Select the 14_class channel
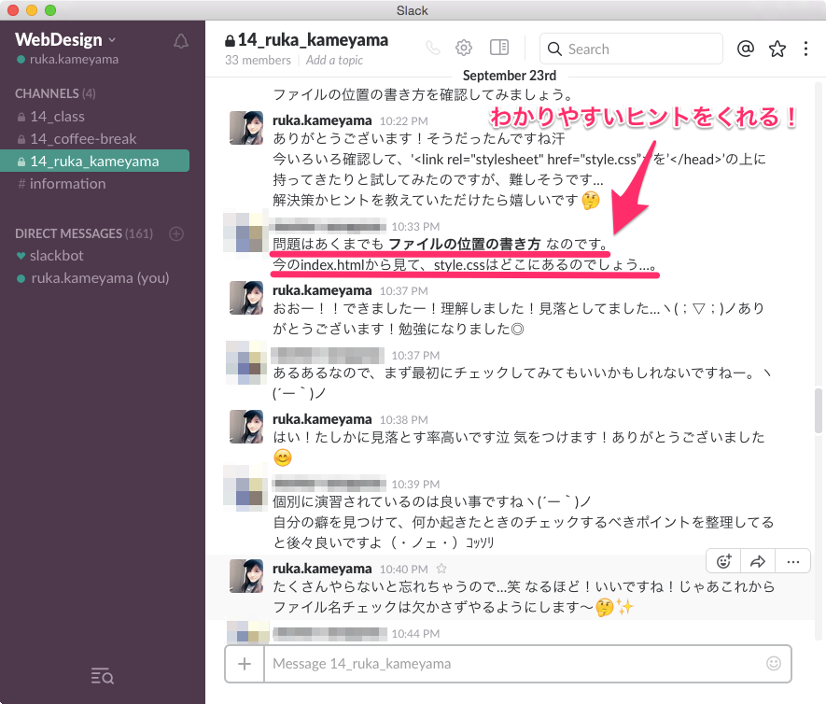The width and height of the screenshot is (826, 704). coord(58,117)
